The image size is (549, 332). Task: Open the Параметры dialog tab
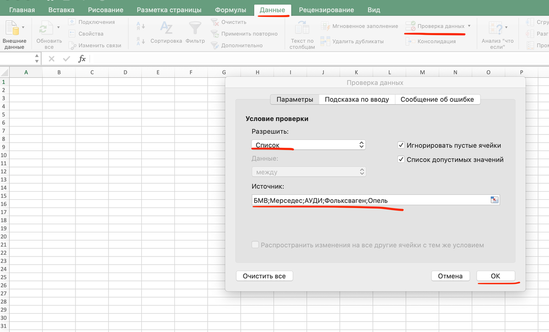point(295,99)
